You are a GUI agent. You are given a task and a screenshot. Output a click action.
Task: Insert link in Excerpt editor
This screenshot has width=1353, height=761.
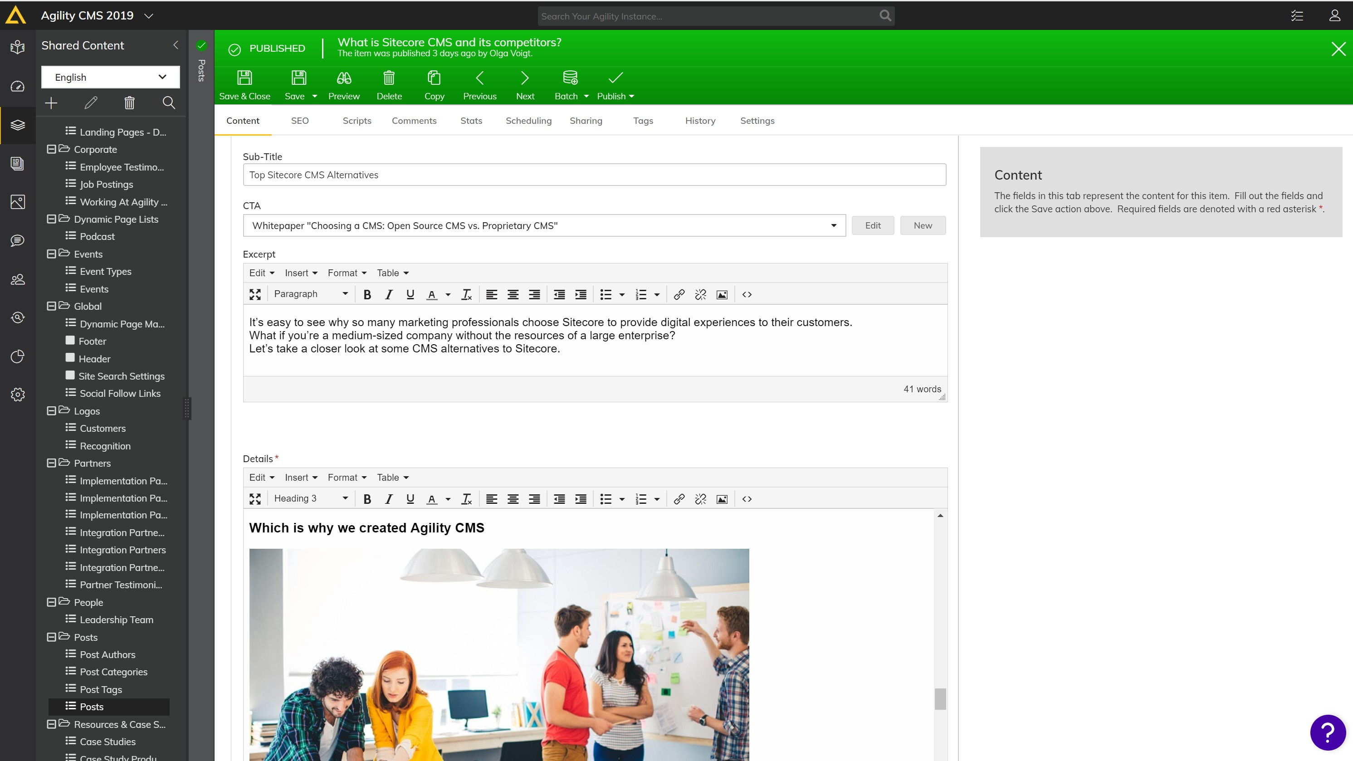[x=679, y=295]
